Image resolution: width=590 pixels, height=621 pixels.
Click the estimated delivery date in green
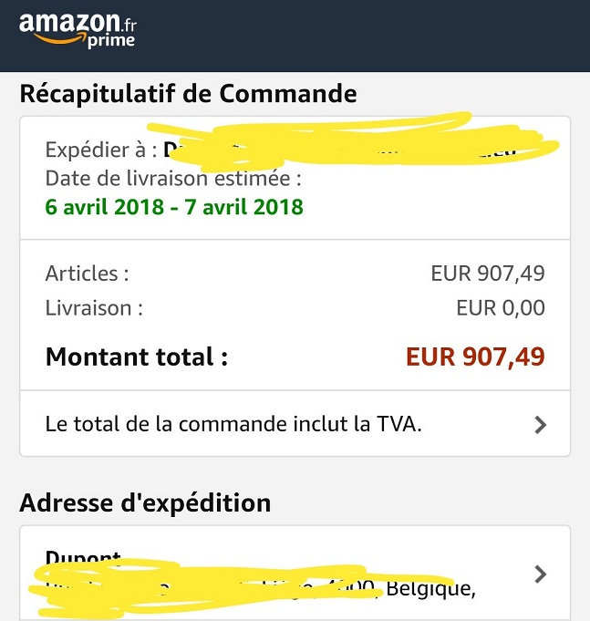click(x=173, y=206)
